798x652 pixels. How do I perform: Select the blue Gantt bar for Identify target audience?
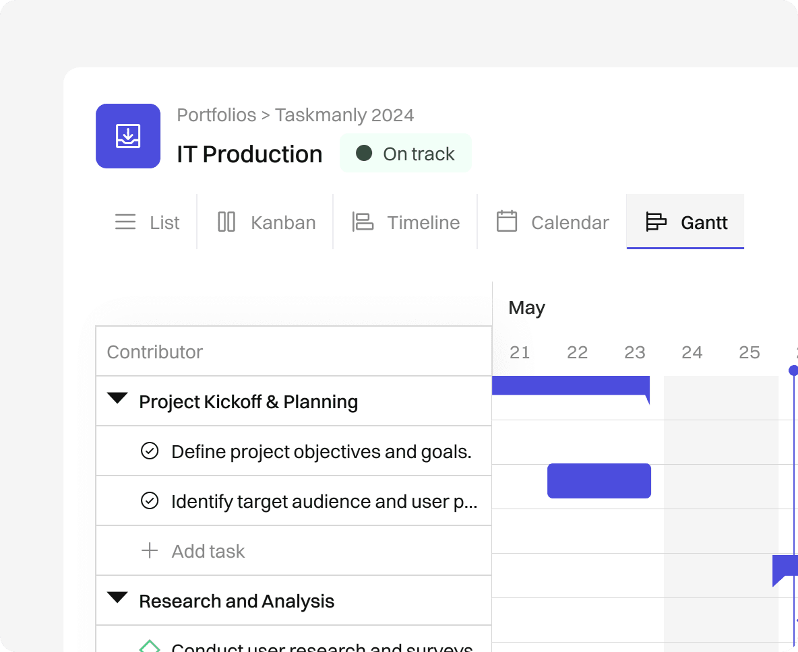pos(598,481)
